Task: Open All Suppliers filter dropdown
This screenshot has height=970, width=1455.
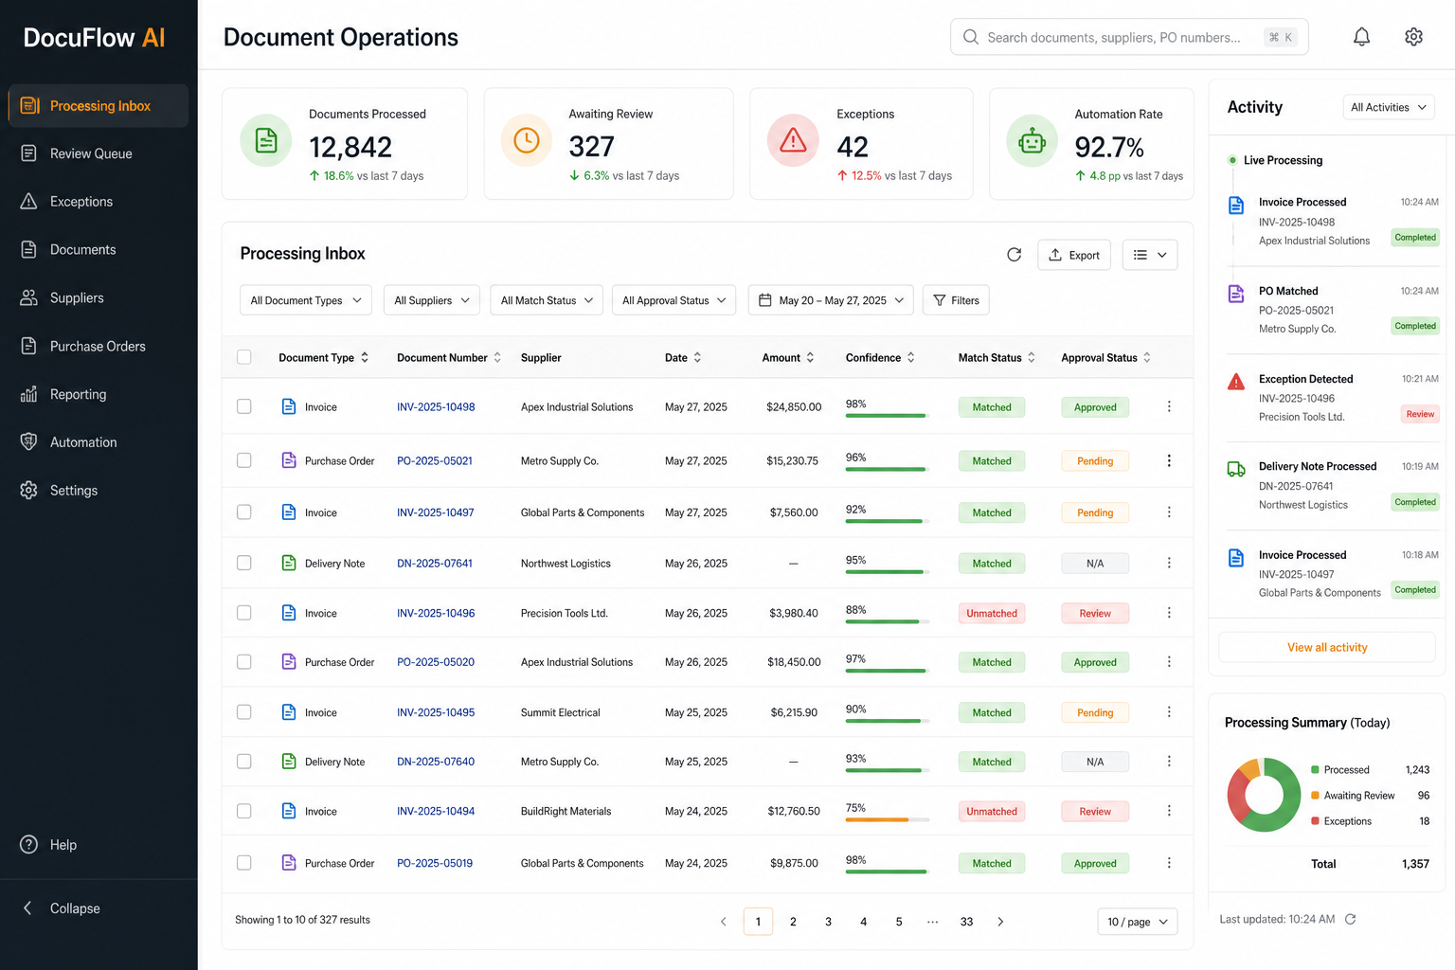Action: coord(432,300)
